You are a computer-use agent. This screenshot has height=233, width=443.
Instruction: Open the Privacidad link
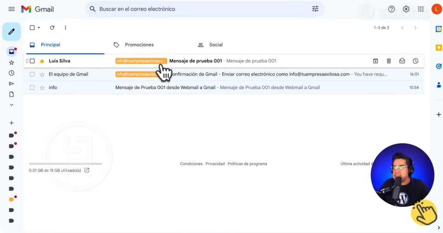point(215,164)
